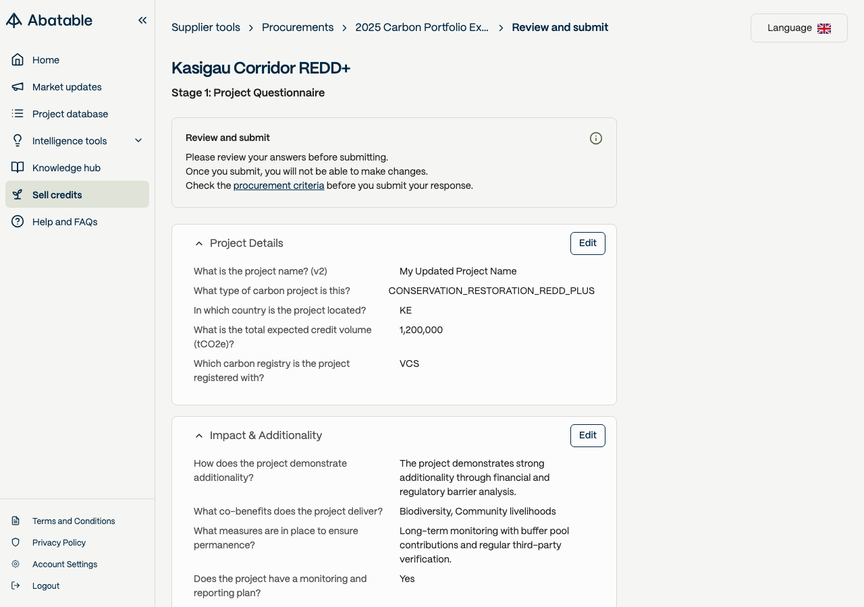864x607 pixels.
Task: Open the Sell credits menu item
Action: 57,195
